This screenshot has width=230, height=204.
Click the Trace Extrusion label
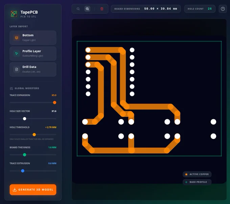[x=20, y=163]
